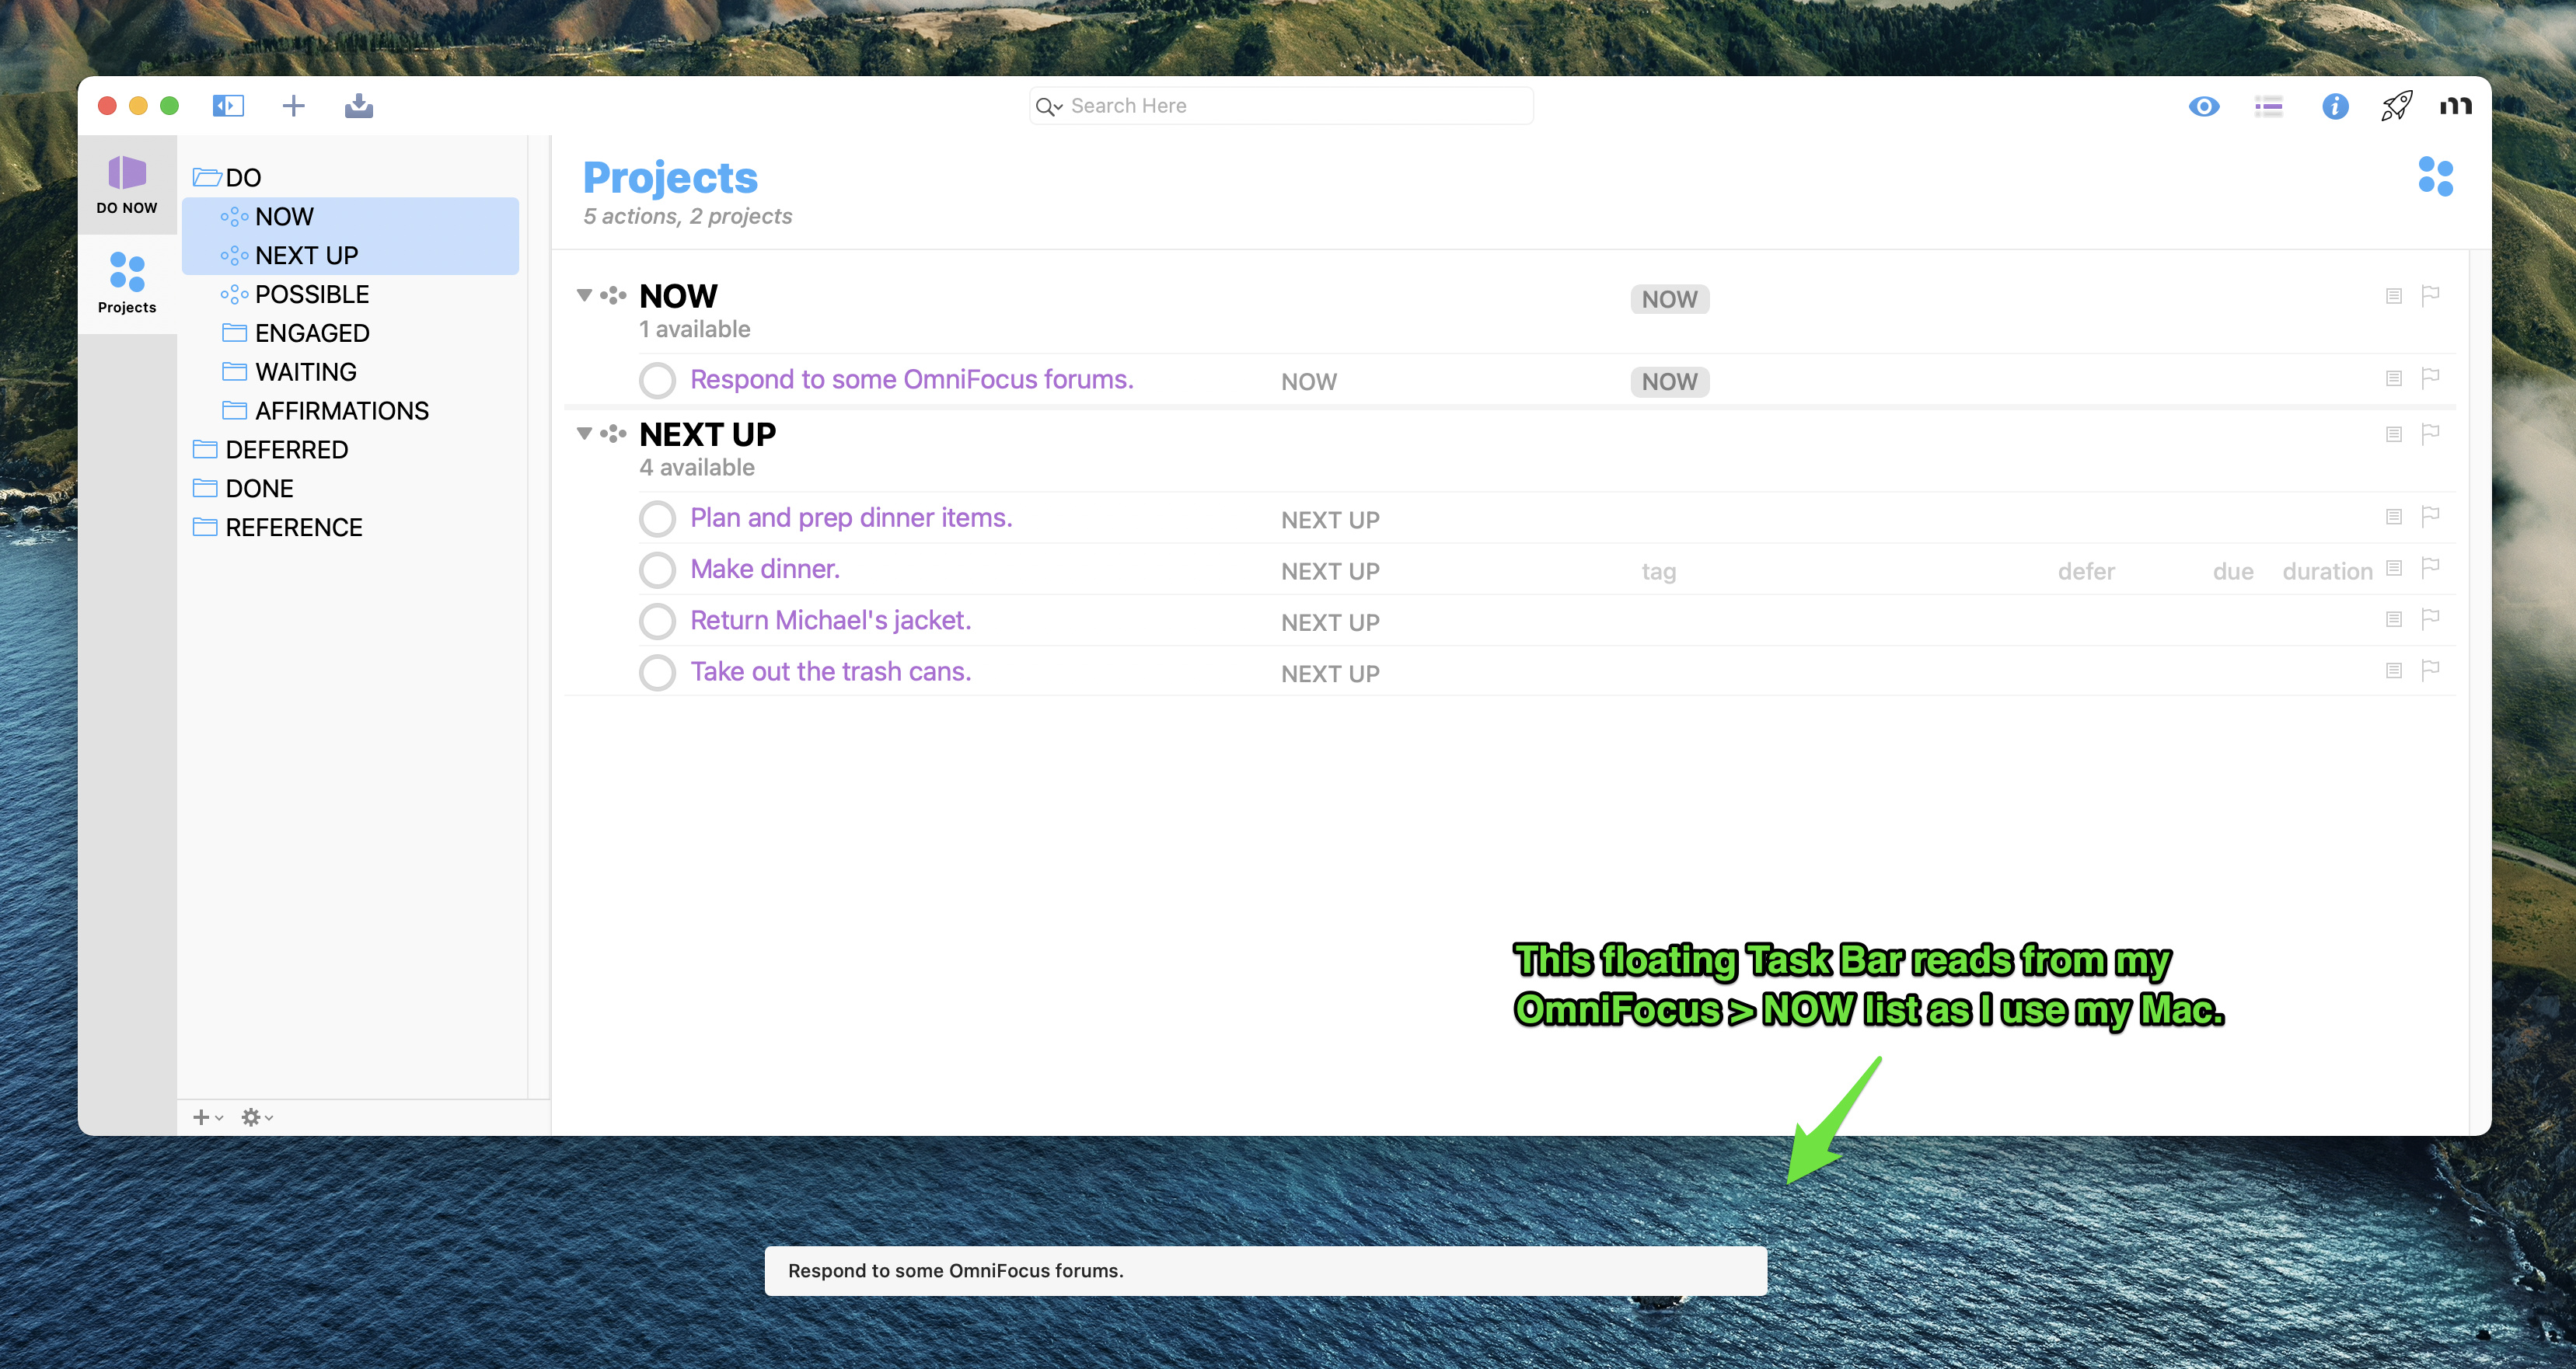
Task: Open note icon for 'Make dinner'
Action: 2394,569
